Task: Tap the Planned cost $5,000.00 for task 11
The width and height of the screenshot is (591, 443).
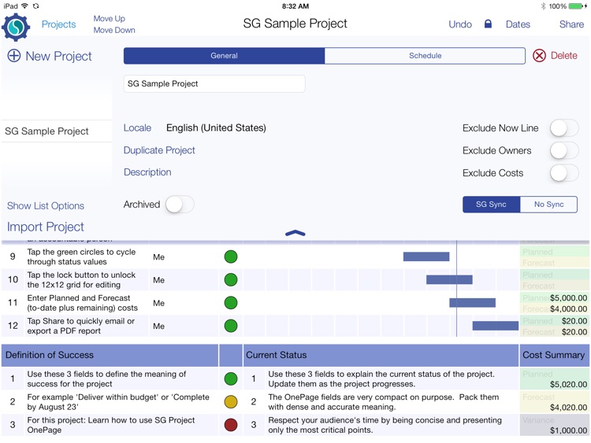Action: coord(568,298)
